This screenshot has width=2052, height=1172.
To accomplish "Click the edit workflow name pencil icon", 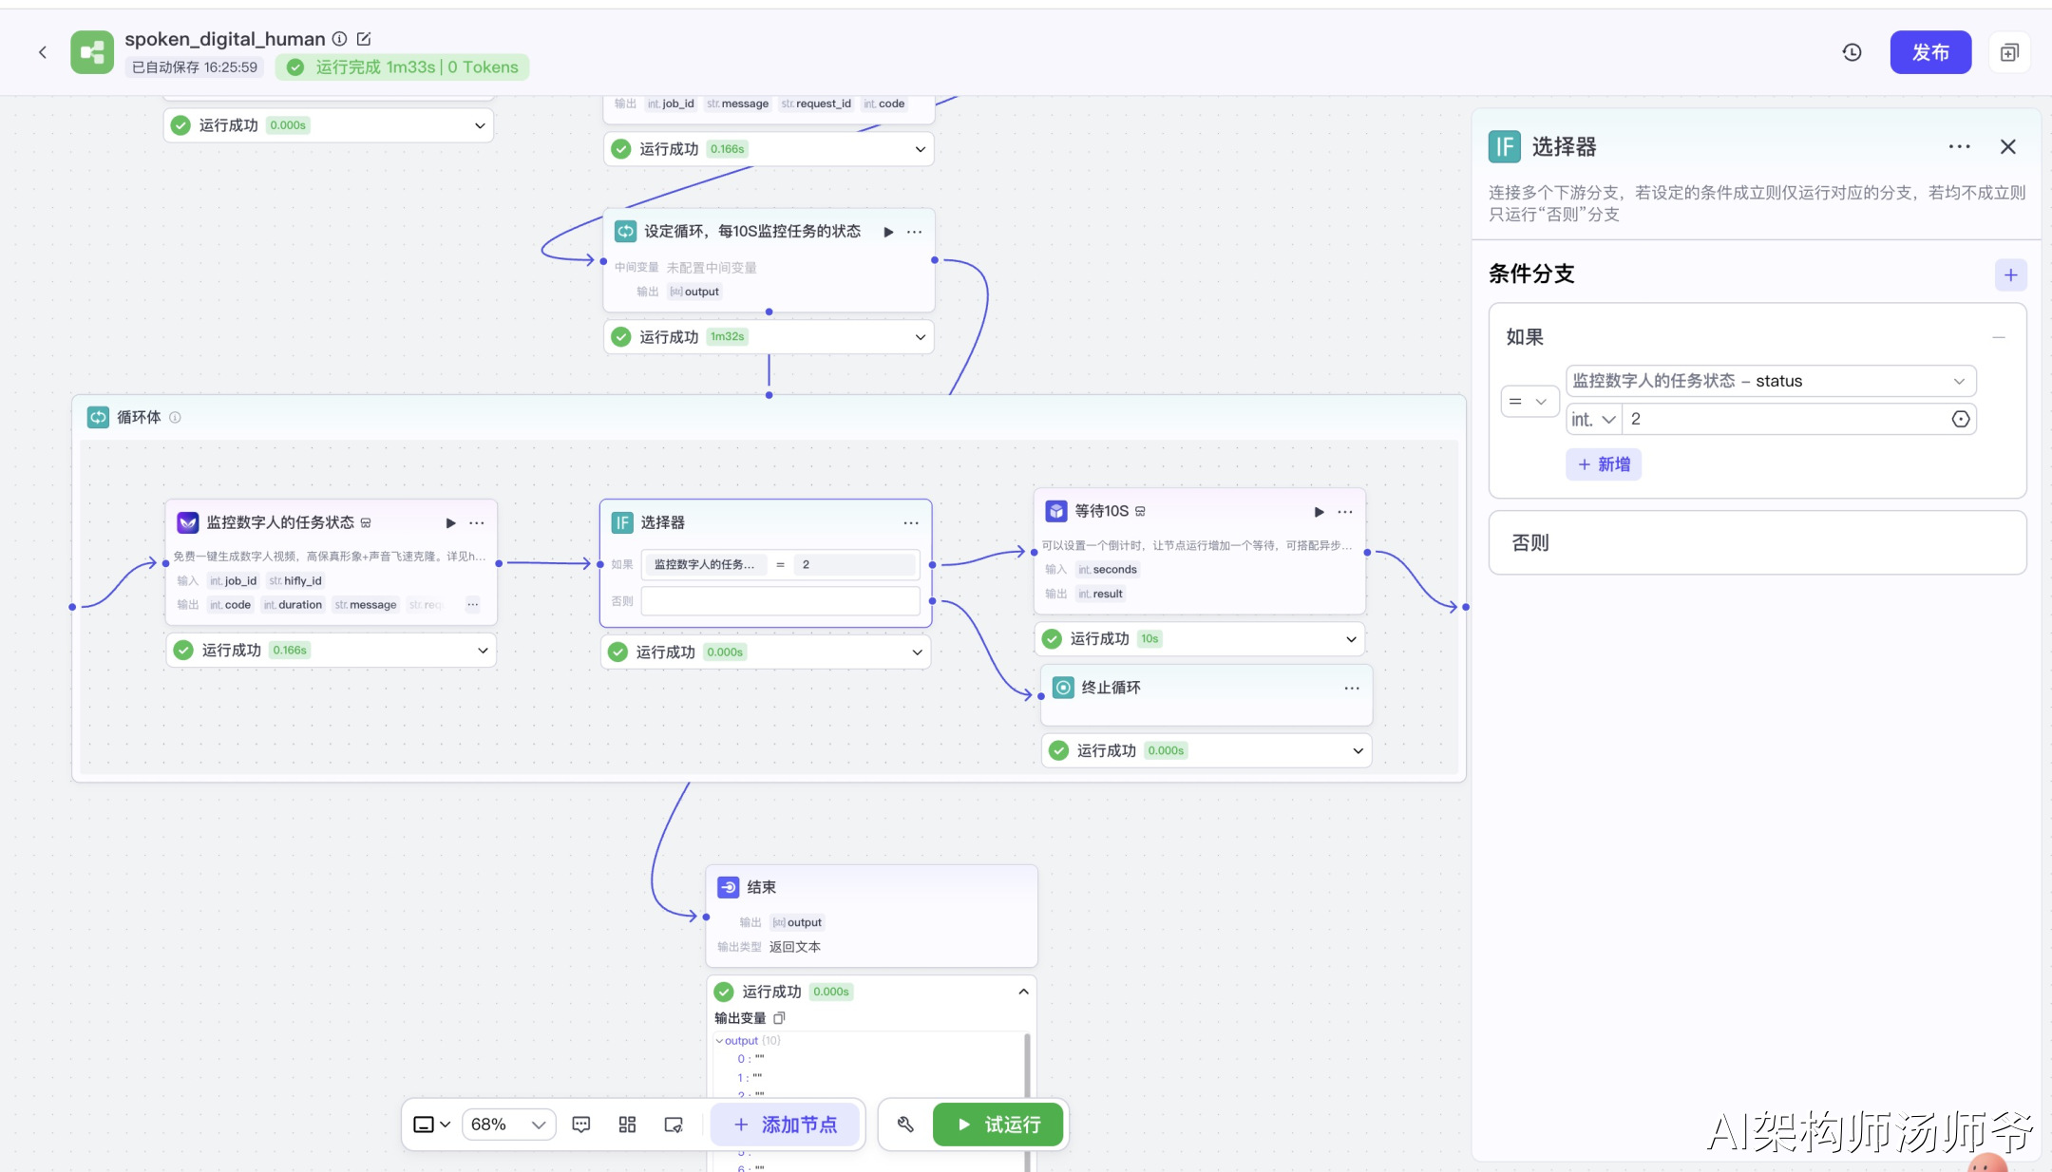I will click(364, 39).
